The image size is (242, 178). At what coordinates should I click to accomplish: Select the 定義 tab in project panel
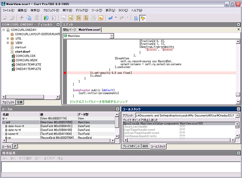[x=20, y=102]
